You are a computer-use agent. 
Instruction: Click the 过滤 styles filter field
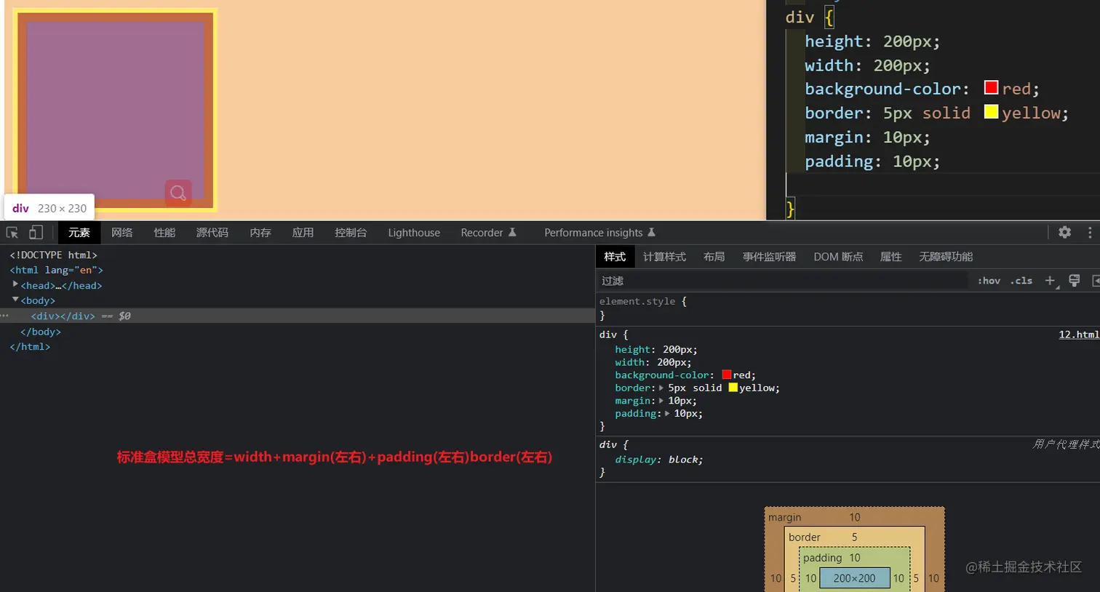(x=782, y=281)
